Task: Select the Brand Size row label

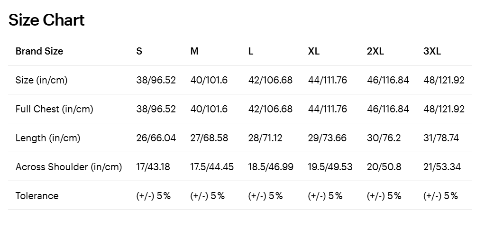Action: pos(39,51)
